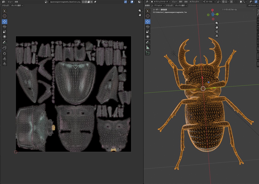
Task: Click the zoom magnifier in UV editor
Action: point(140,11)
